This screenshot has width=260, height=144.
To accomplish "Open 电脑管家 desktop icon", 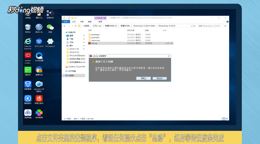I will point(28,86).
